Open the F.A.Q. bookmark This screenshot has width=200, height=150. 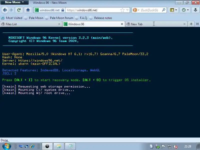(81, 18)
